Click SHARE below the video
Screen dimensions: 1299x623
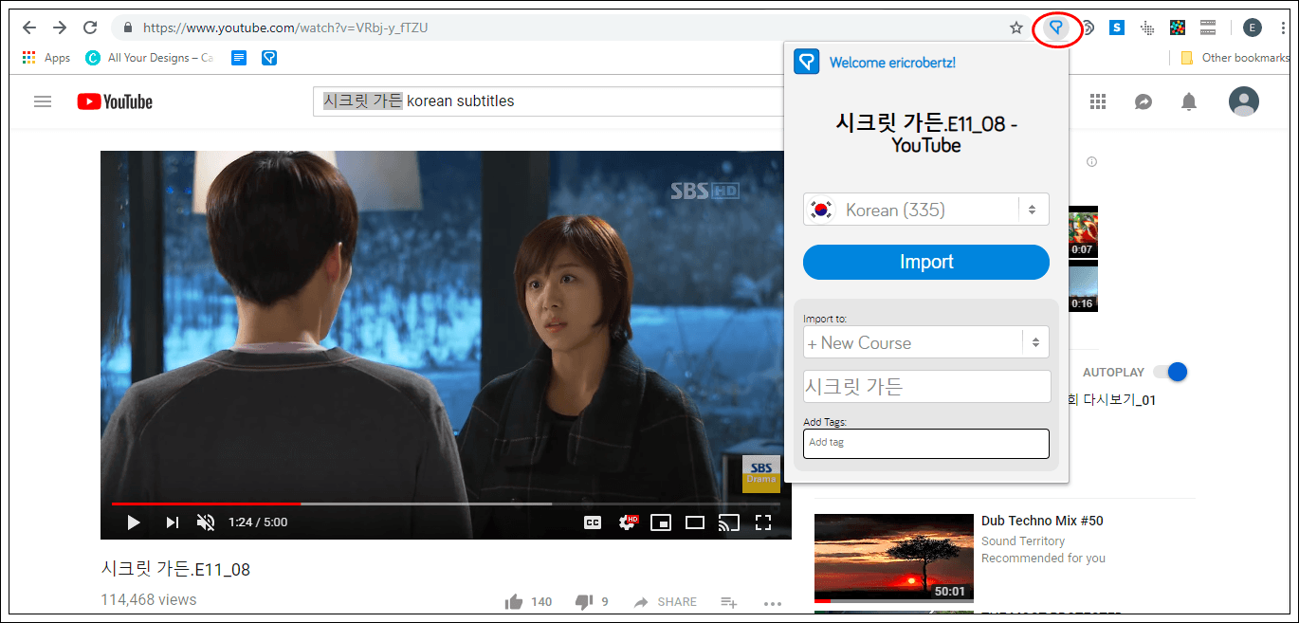(666, 602)
